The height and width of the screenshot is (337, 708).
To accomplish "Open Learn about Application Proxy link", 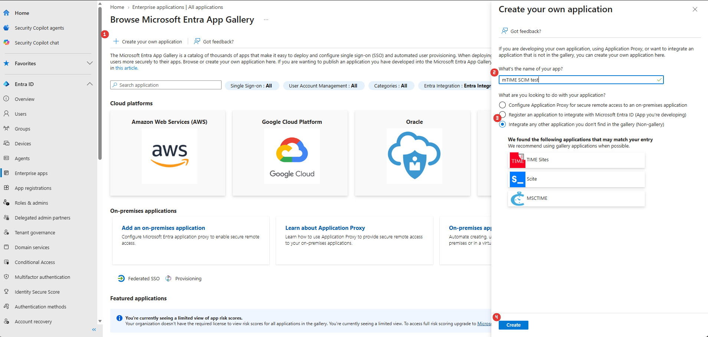I will click(325, 228).
